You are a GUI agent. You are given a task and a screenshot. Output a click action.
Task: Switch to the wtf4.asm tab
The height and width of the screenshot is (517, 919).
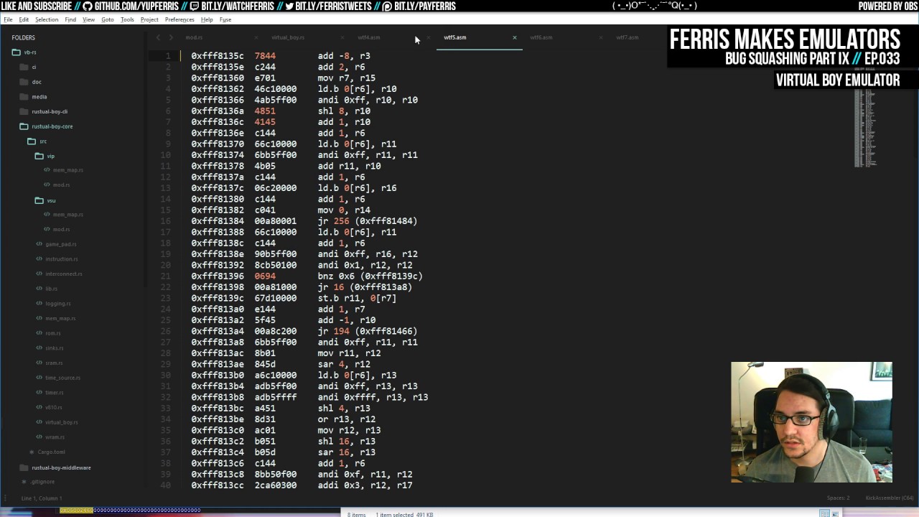[x=369, y=37]
